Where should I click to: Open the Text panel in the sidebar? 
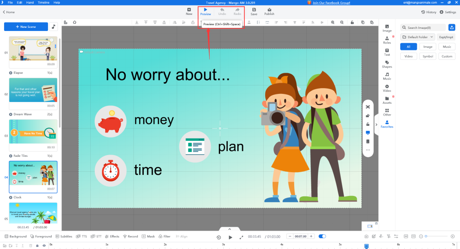(387, 52)
